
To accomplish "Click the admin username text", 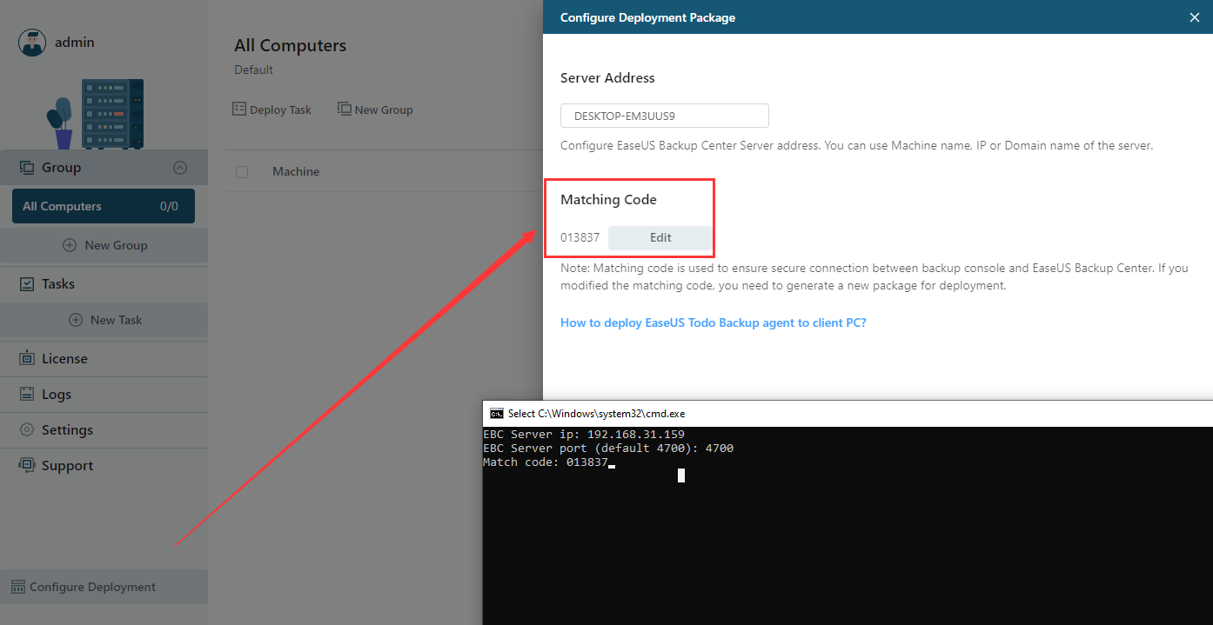I will [74, 42].
